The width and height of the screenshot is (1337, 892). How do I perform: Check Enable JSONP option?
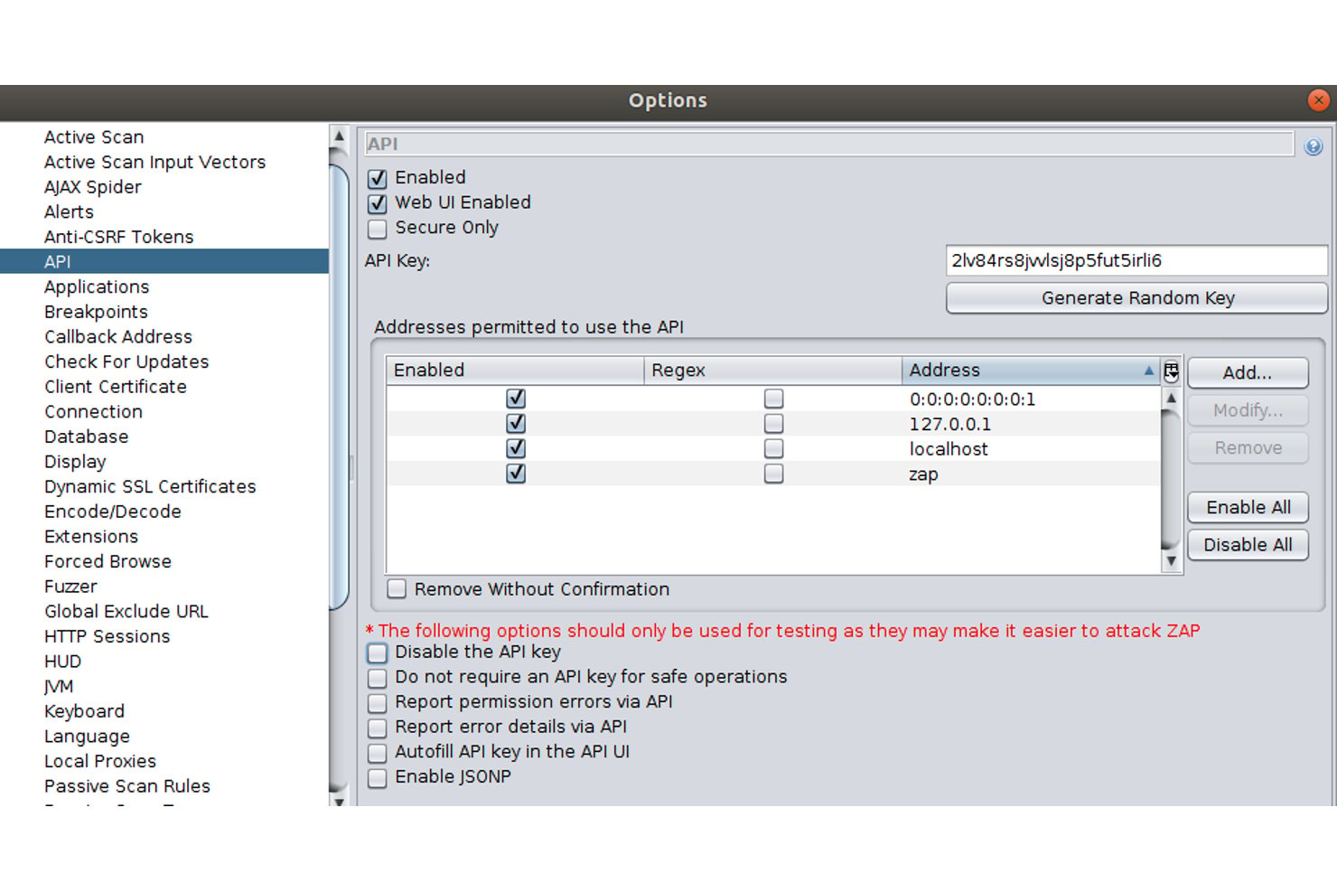coord(378,777)
